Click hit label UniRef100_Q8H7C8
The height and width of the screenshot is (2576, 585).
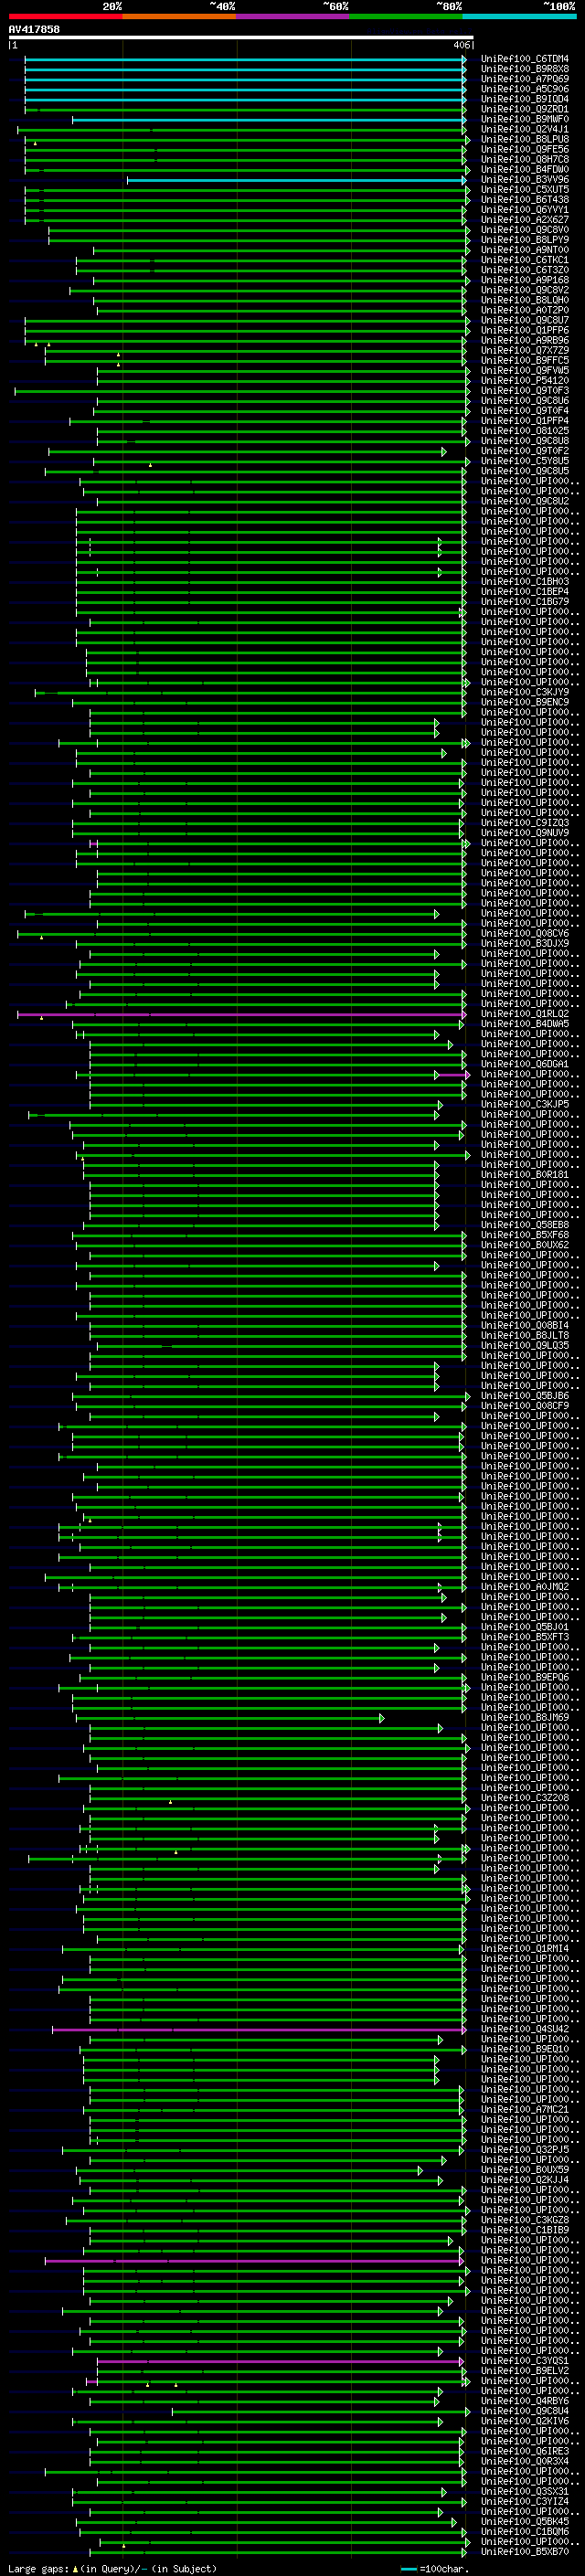coord(524,159)
